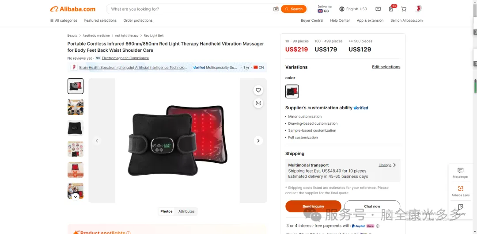Click the camera image search icon
This screenshot has height=234, width=477.
click(x=276, y=9)
